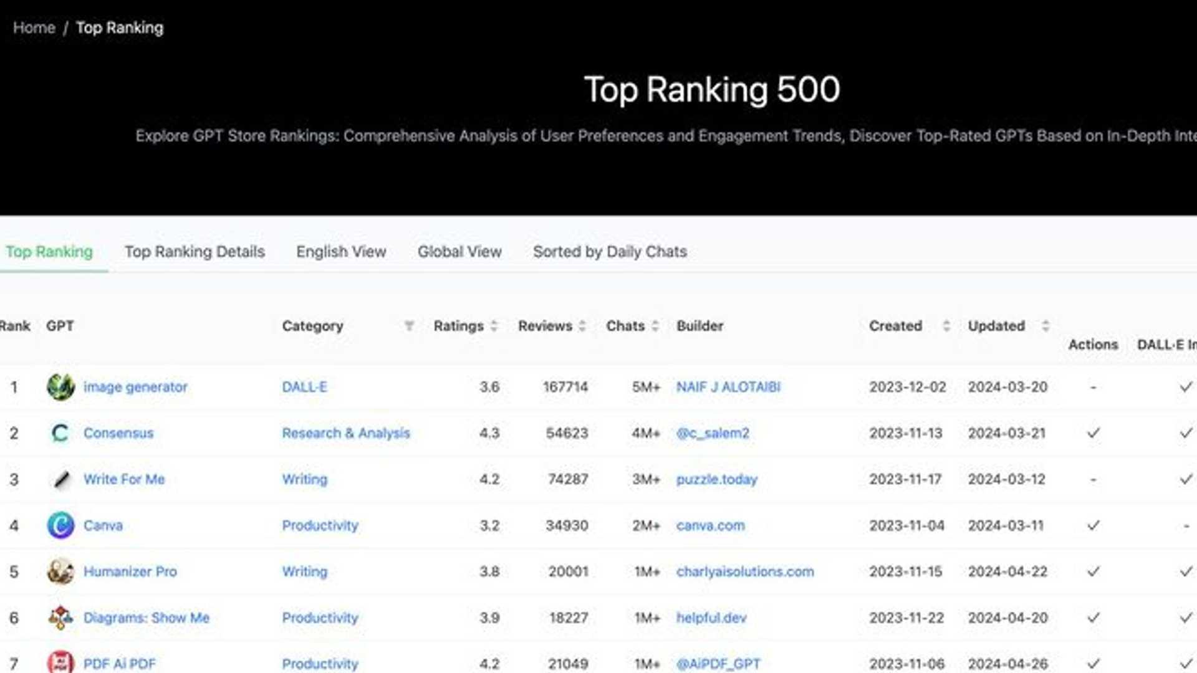1197x673 pixels.
Task: Toggle sort direction on the Updated column
Action: coord(1044,326)
